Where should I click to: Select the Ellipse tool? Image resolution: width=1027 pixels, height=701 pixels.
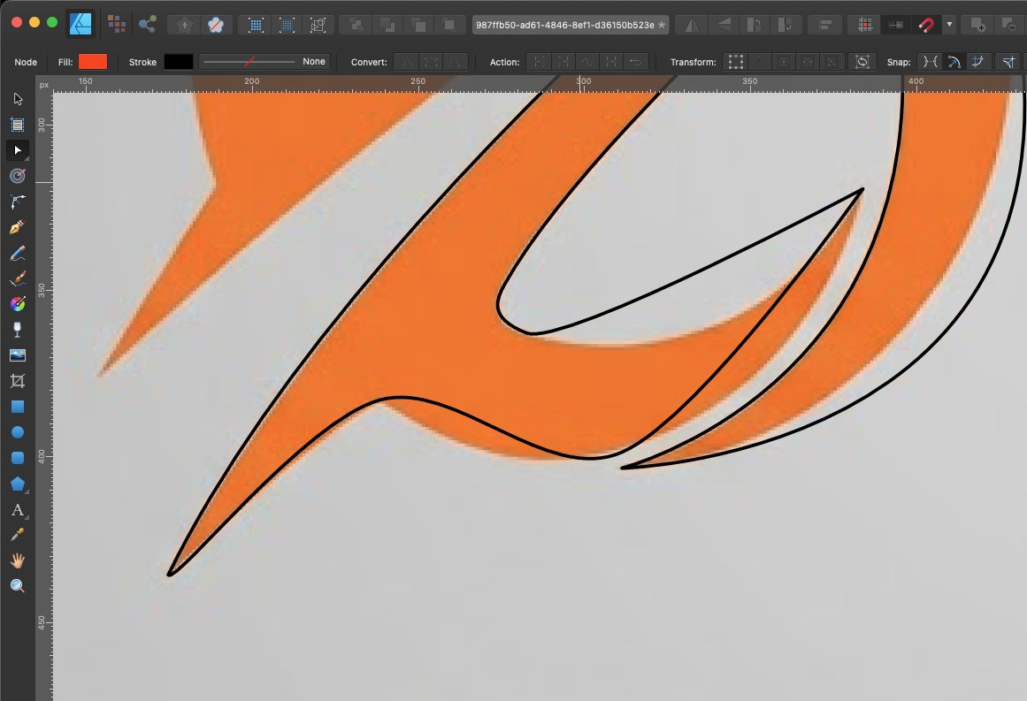(18, 432)
